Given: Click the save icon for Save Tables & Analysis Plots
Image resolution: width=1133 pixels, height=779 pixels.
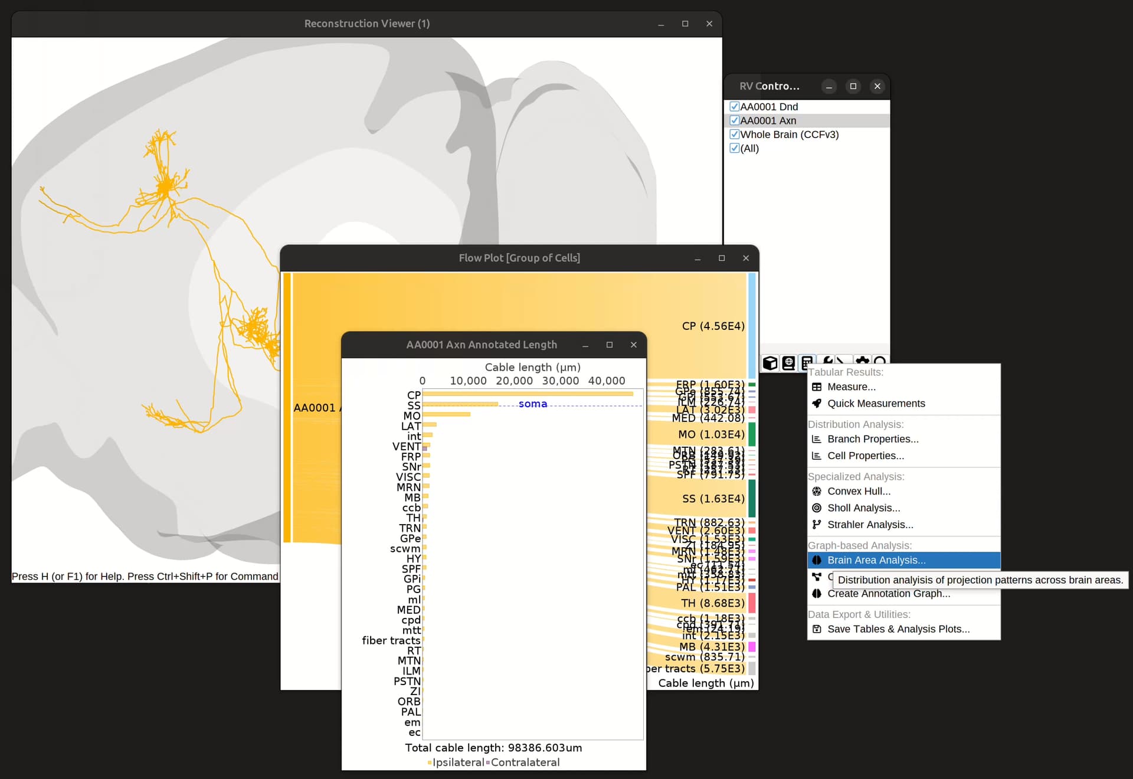Looking at the screenshot, I should click(x=817, y=629).
